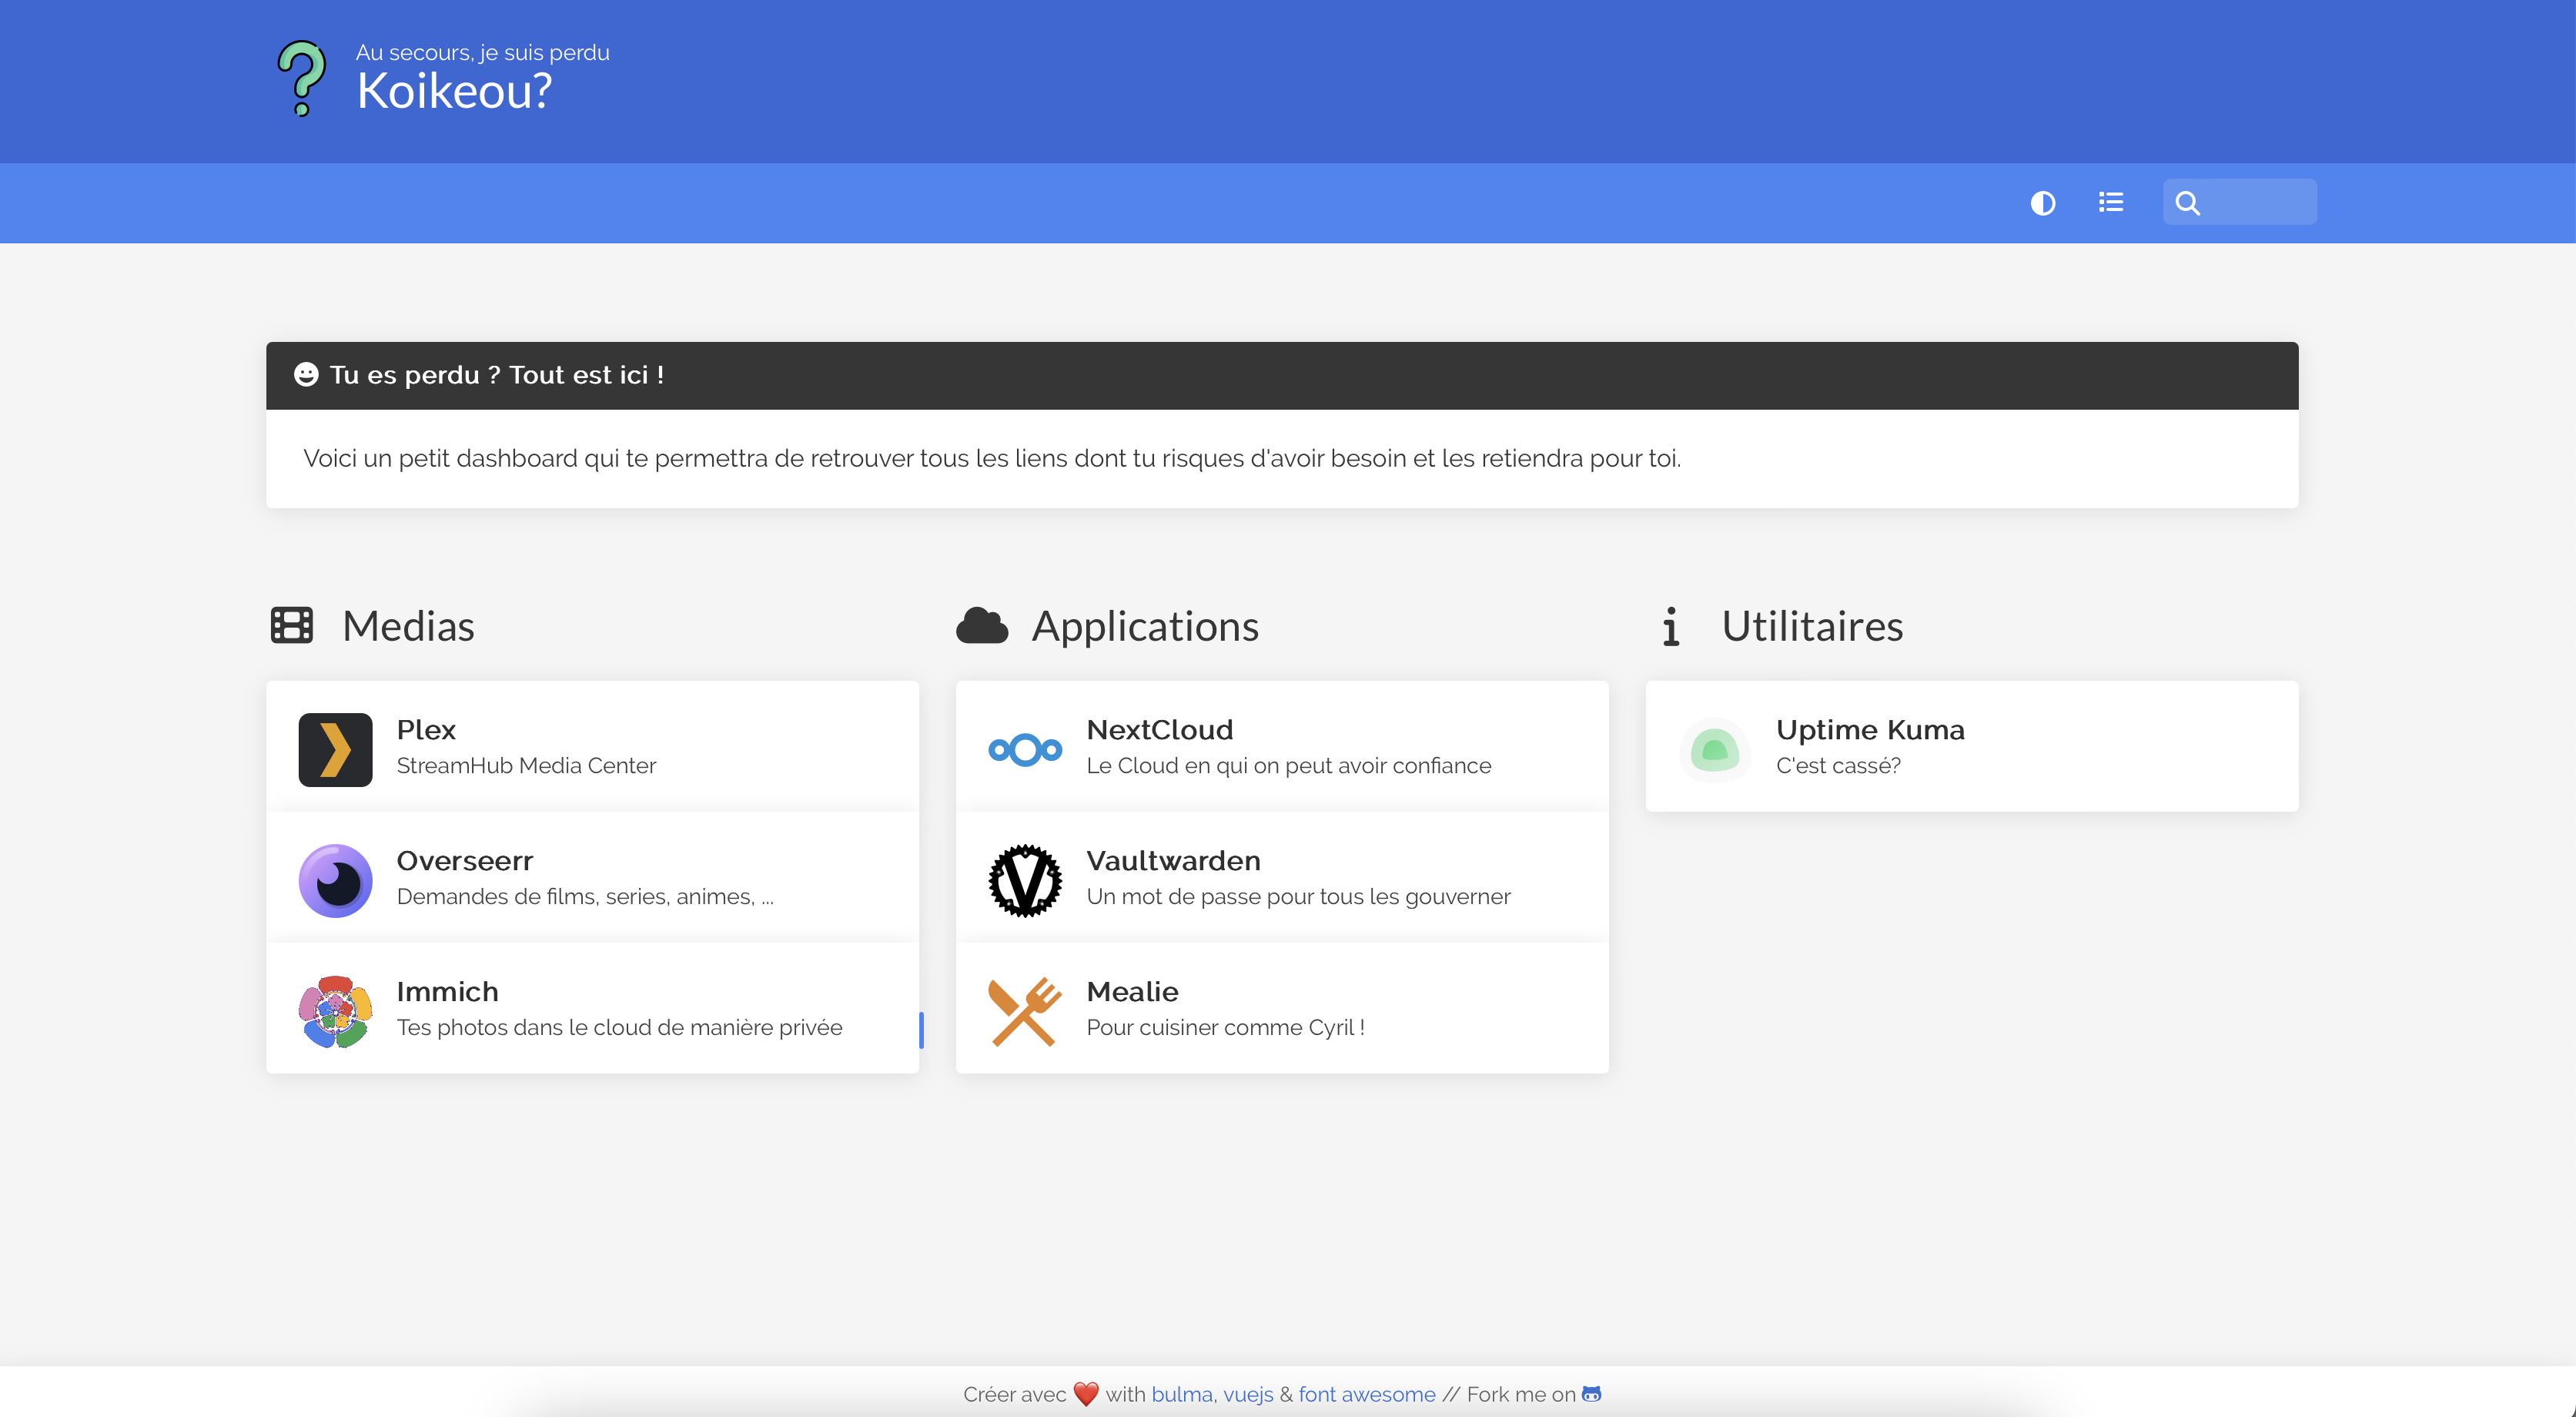The height and width of the screenshot is (1417, 2576).
Task: Click the NextCloud logo icon
Action: click(1025, 749)
